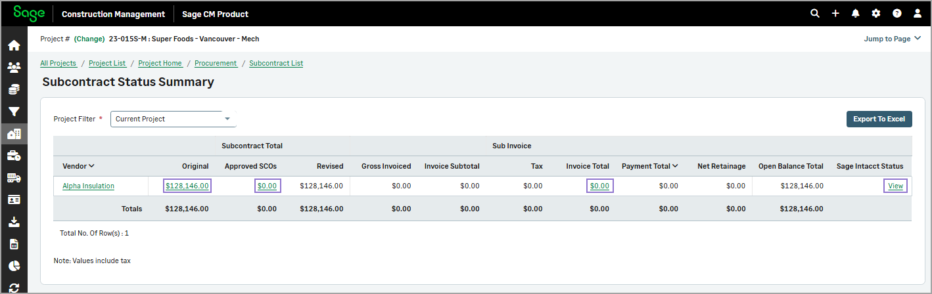The width and height of the screenshot is (932, 294).
Task: Click the Invoice Subtotal column header
Action: pyautogui.click(x=452, y=166)
